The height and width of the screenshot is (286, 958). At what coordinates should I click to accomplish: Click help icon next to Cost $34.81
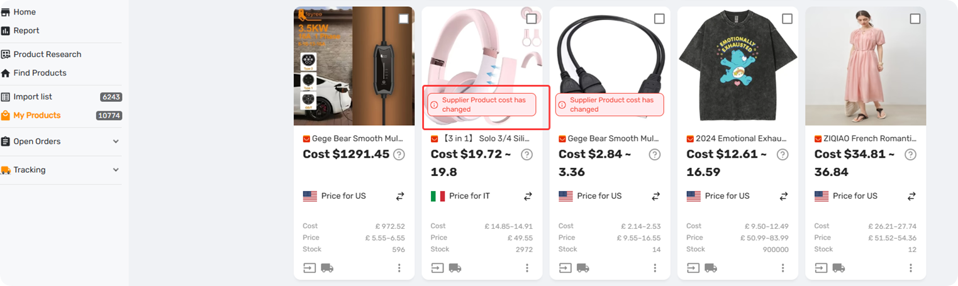910,155
